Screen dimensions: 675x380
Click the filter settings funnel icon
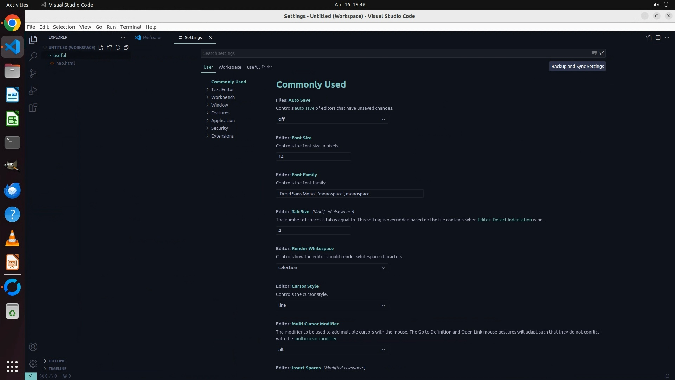601,53
